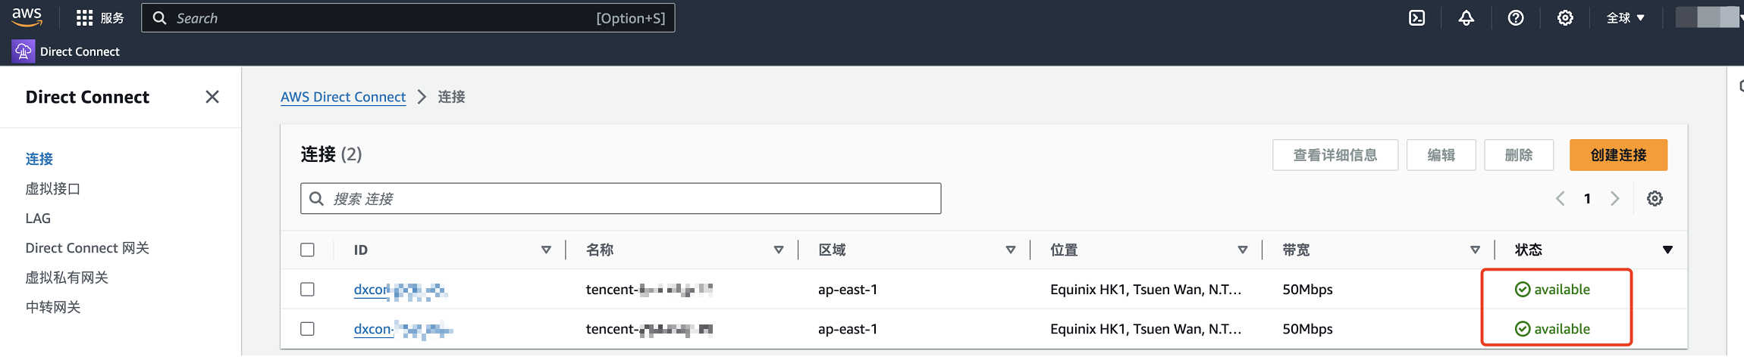Open the services grid menu icon
The height and width of the screenshot is (360, 1744).
pos(84,18)
